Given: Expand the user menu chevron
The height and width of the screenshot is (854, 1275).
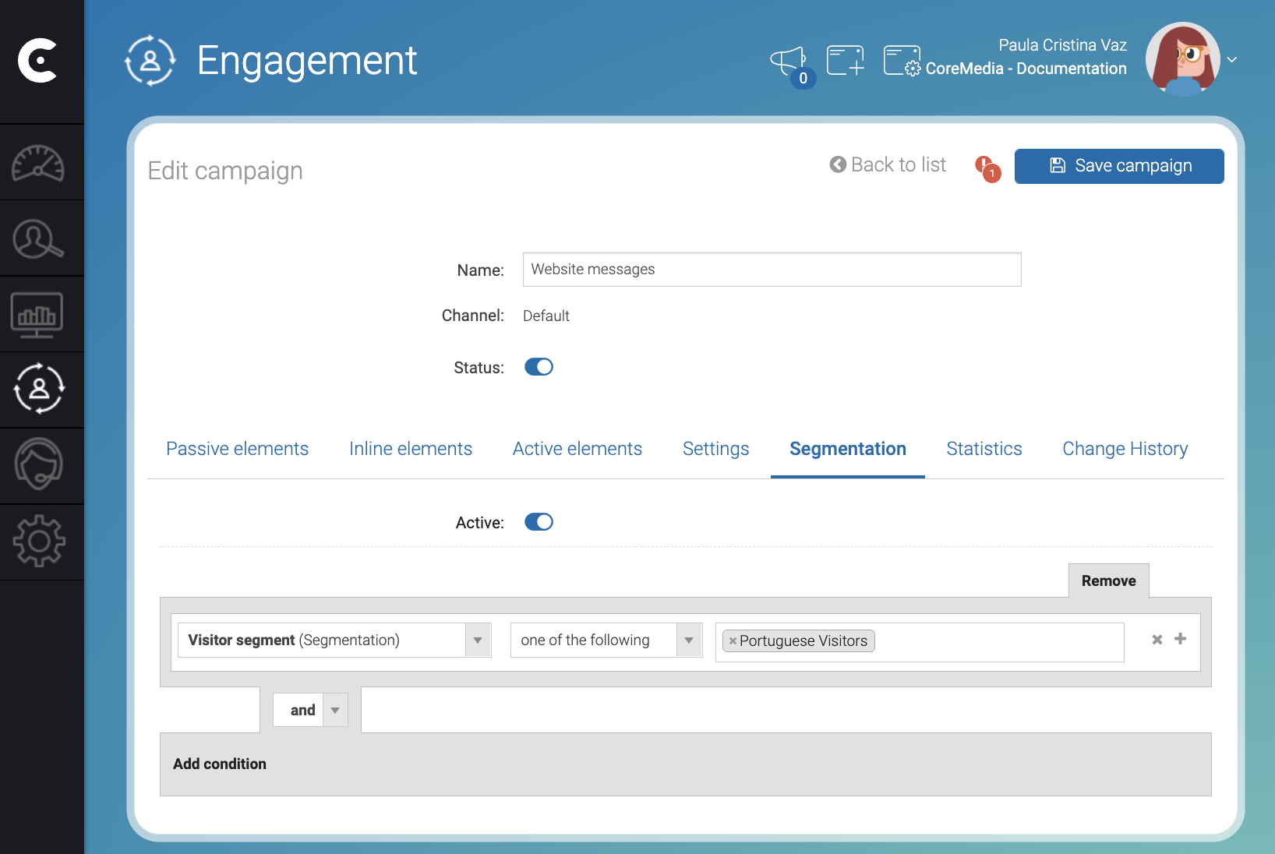Looking at the screenshot, I should [1232, 59].
